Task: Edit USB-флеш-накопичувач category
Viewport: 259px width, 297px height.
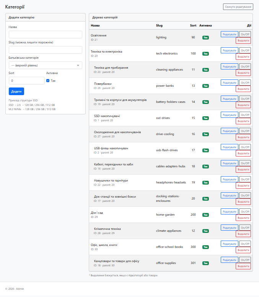Action: [229, 147]
